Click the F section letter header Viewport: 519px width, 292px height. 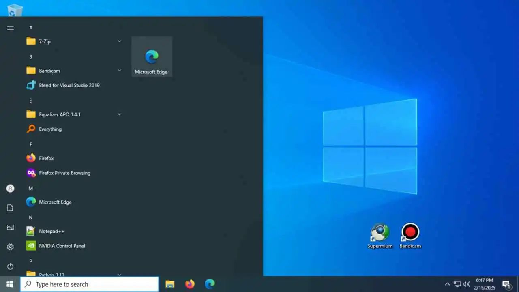31,144
